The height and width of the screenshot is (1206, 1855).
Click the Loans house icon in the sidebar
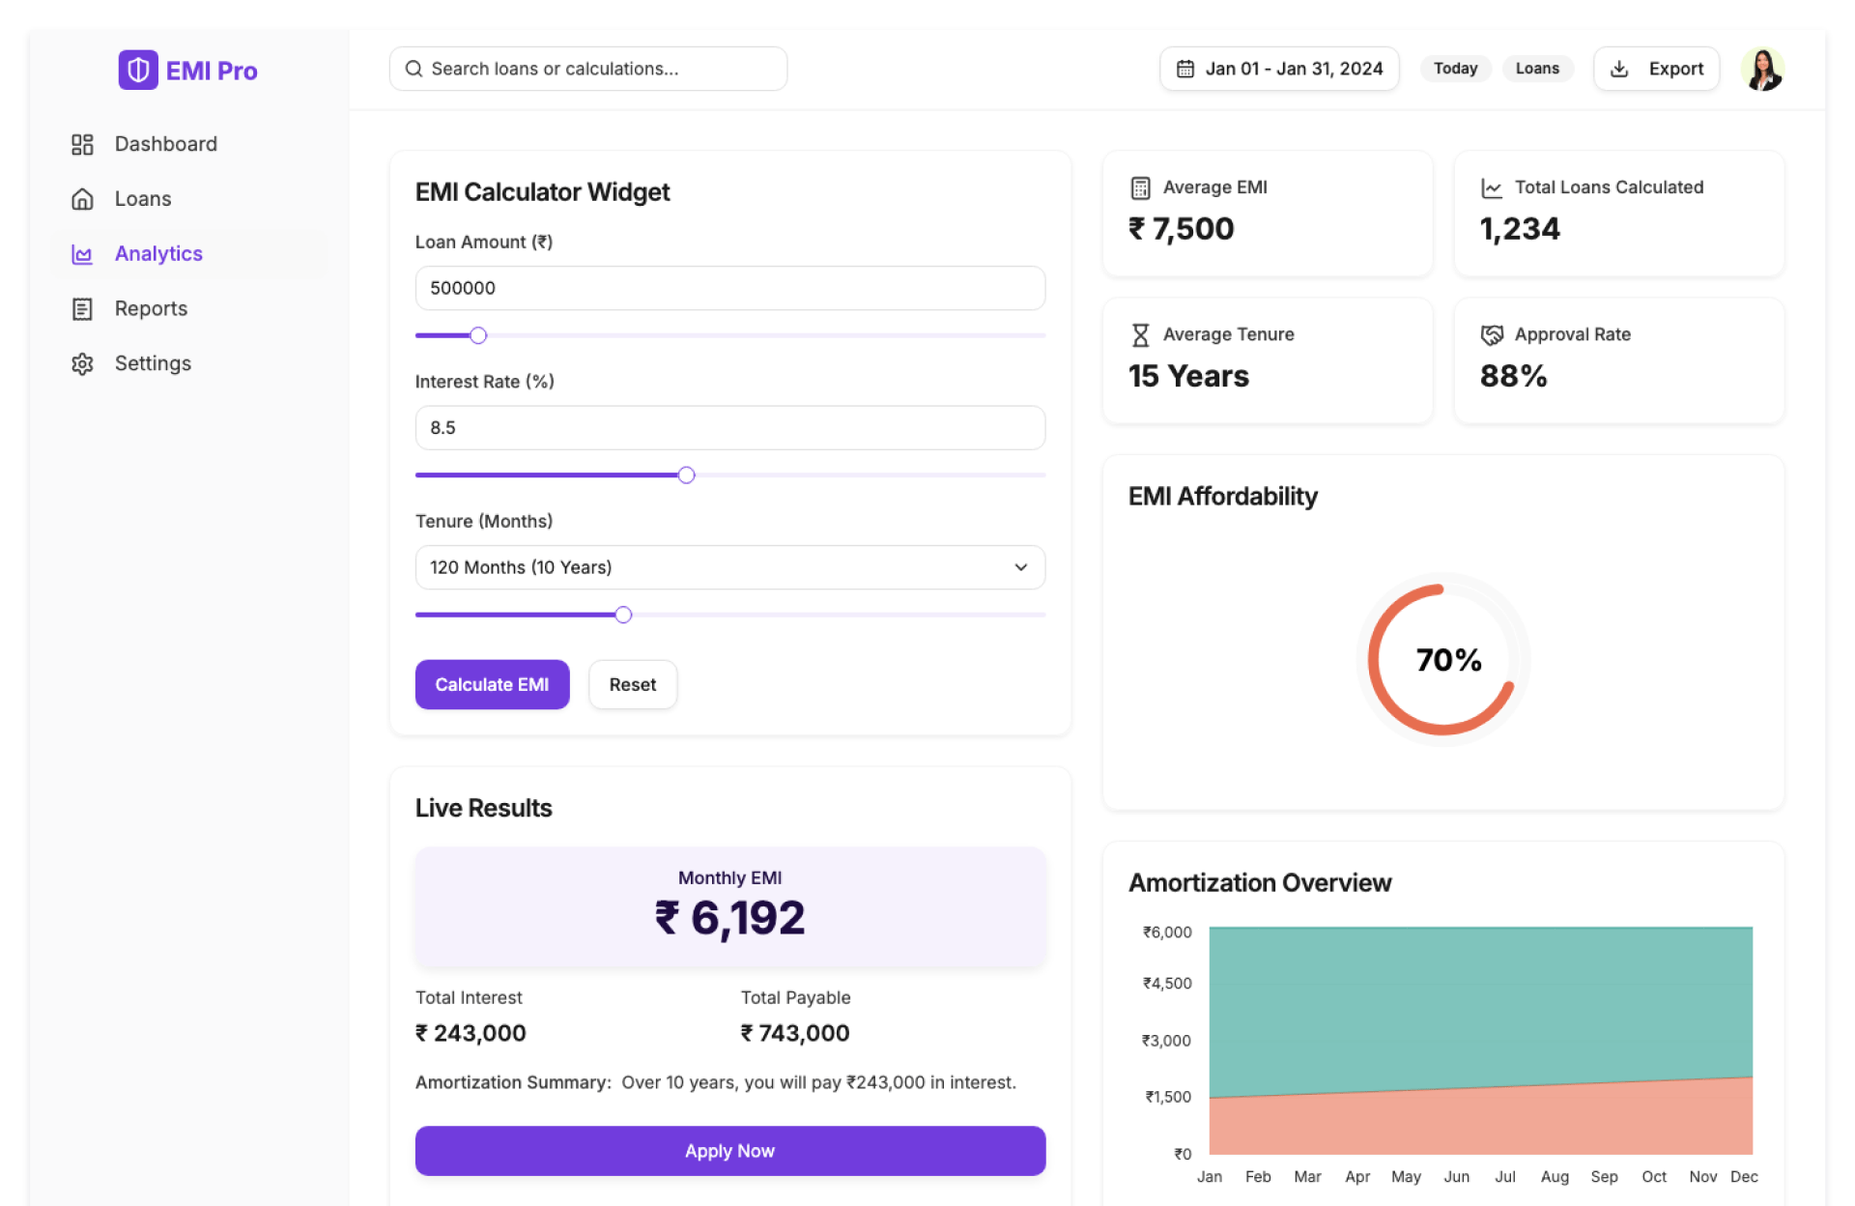pos(82,199)
